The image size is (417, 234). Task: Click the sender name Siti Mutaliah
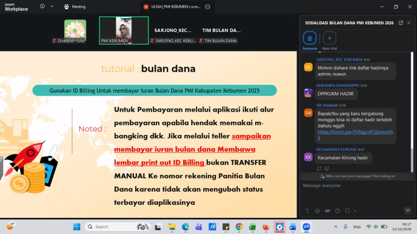[x=327, y=105]
